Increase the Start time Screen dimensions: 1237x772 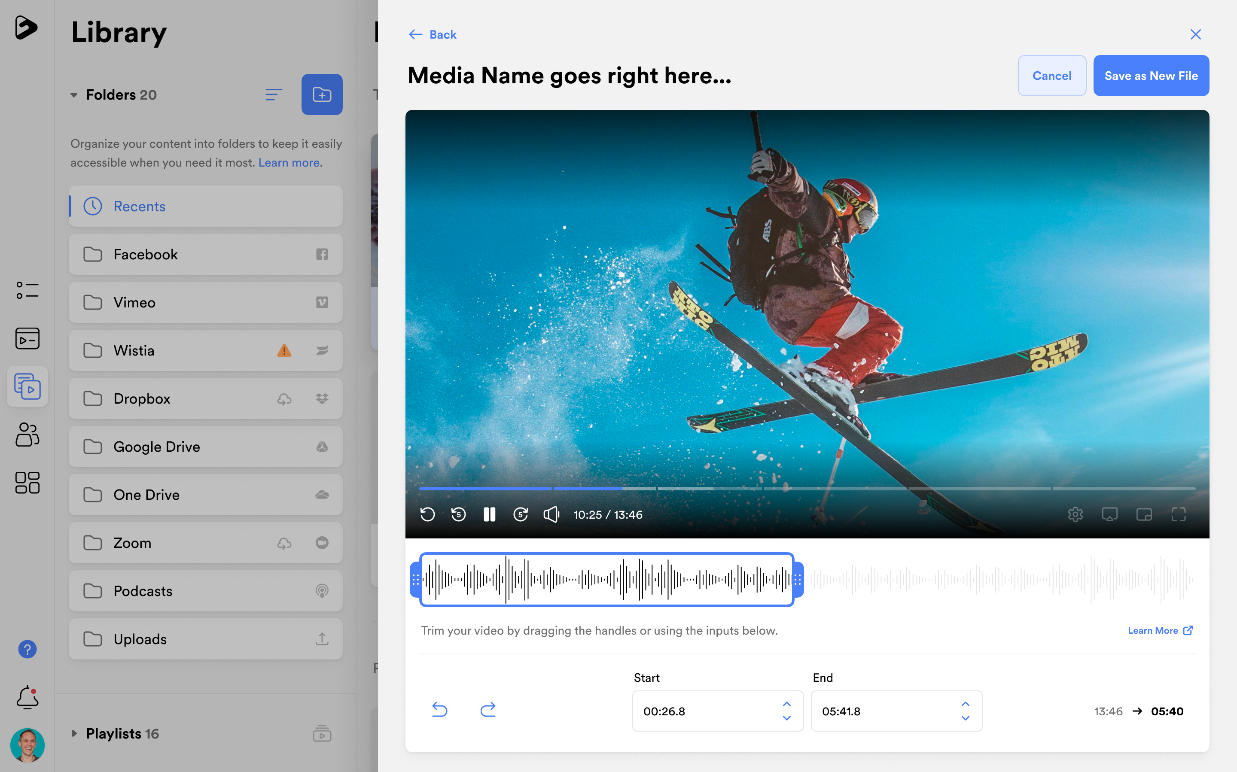[786, 704]
